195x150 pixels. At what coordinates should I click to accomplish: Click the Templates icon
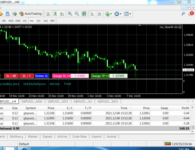pos(126,14)
